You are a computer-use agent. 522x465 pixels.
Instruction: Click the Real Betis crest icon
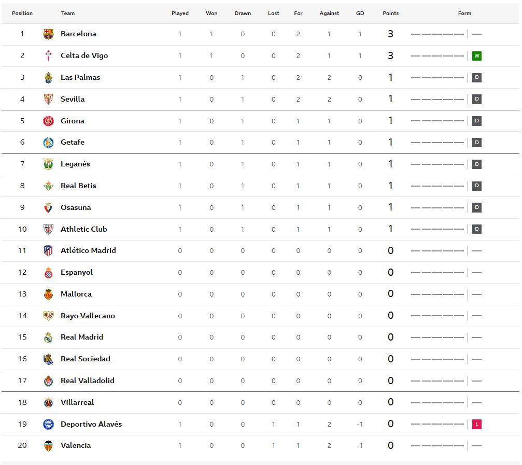48,186
